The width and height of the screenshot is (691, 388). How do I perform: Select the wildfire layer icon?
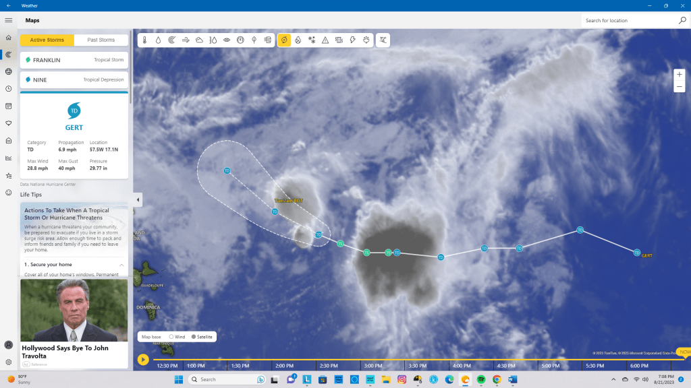coord(298,40)
